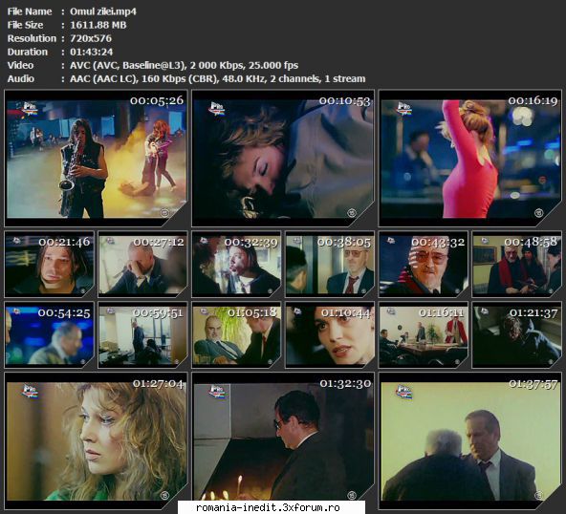
Task: Open the thumbnail timestamped 00:10:53
Action: (283, 159)
